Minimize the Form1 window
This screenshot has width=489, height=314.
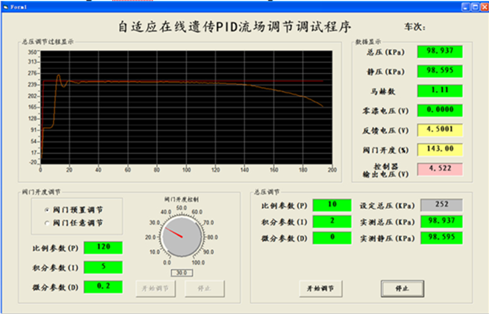click(465, 5)
